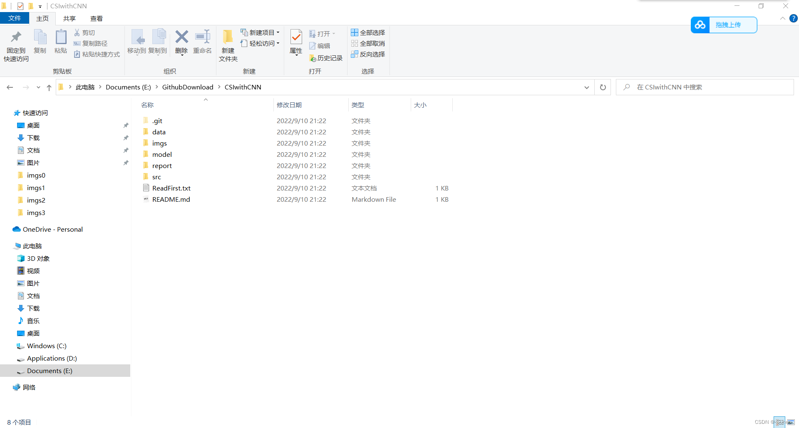Go up one folder level arrow
The height and width of the screenshot is (428, 799).
click(49, 87)
